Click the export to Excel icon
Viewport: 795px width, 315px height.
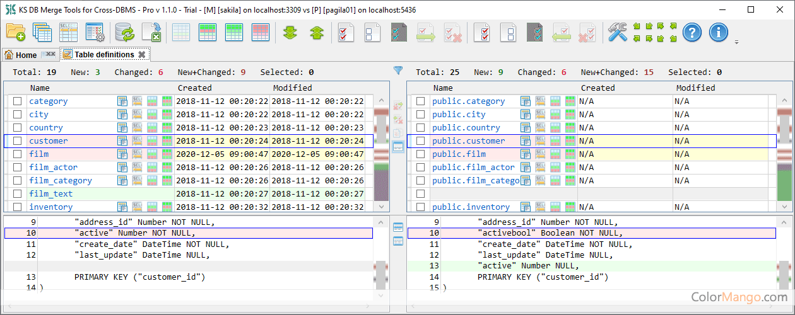pyautogui.click(x=151, y=32)
